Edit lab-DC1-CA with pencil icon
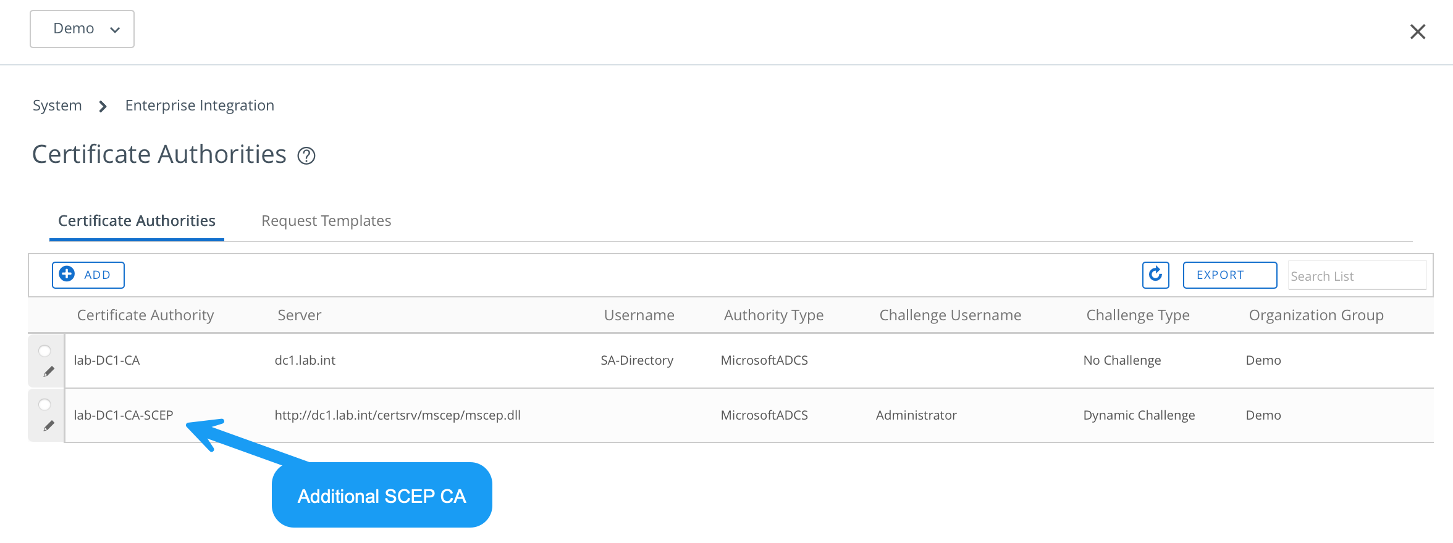Screen dimensions: 1453x543 click(x=48, y=371)
